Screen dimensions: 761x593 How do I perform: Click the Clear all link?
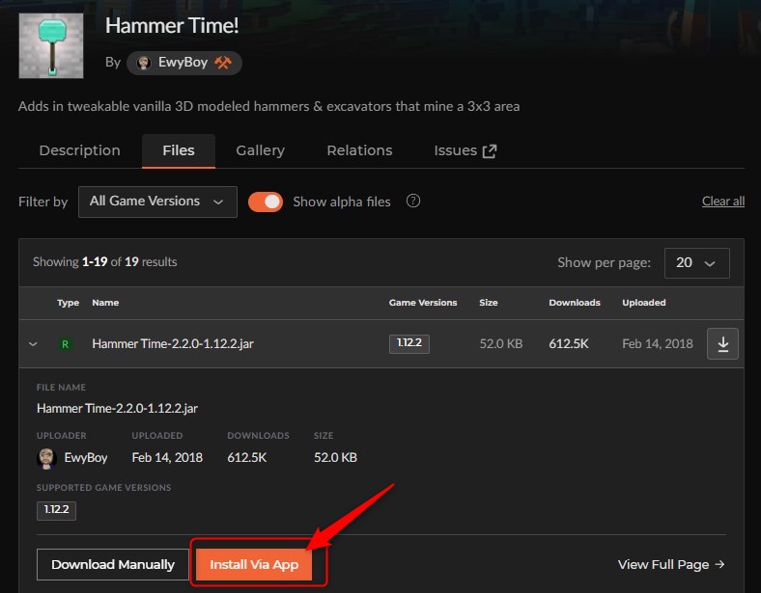[723, 202]
